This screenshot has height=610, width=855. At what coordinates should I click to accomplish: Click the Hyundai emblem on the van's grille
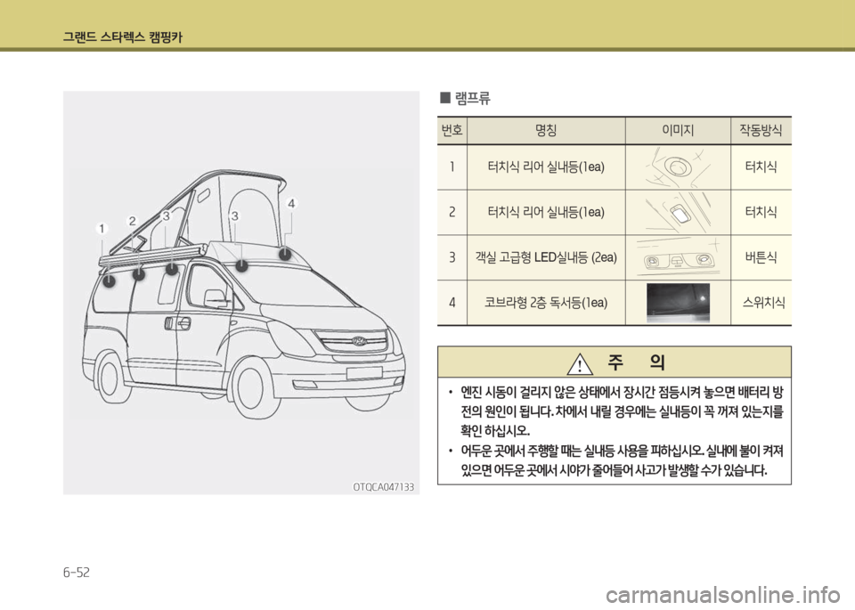point(359,342)
